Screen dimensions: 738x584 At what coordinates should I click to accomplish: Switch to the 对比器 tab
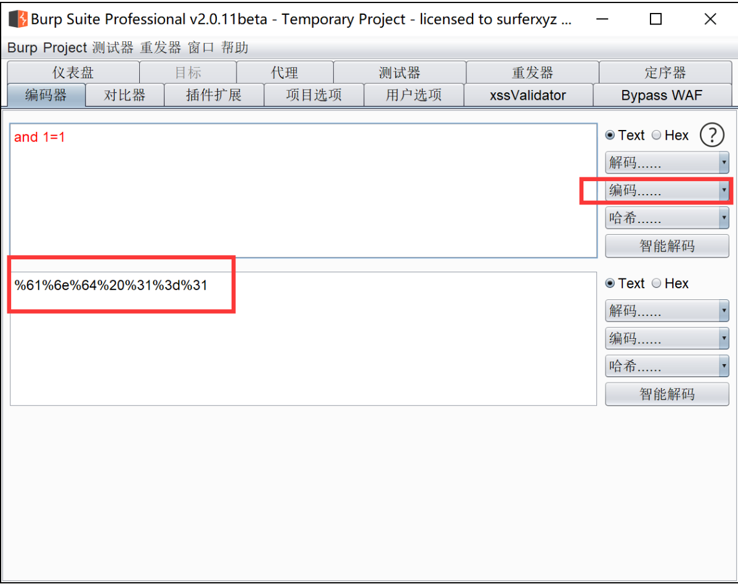(x=124, y=95)
